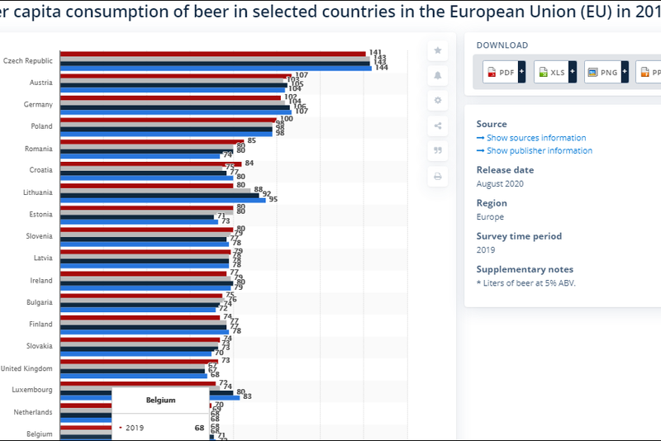Click the XLS spreadsheet file icon
Image resolution: width=661 pixels, height=441 pixels.
tap(543, 73)
